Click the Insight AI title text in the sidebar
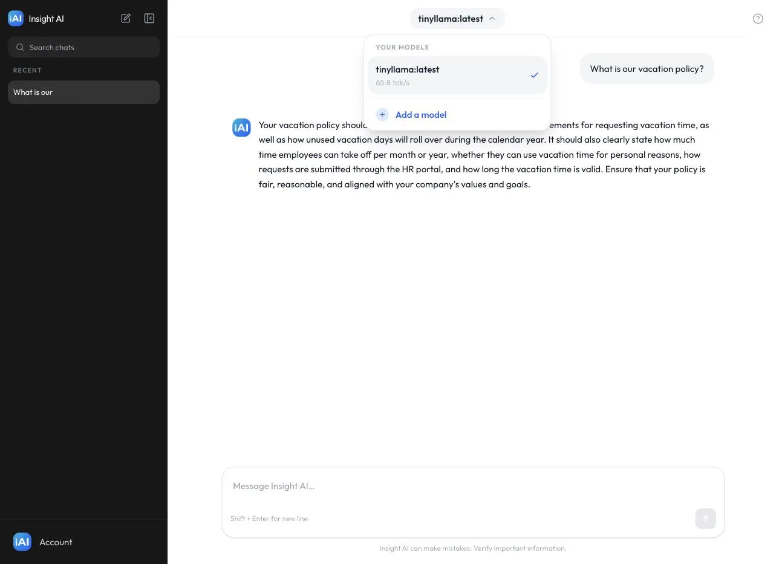779x564 pixels. (46, 18)
